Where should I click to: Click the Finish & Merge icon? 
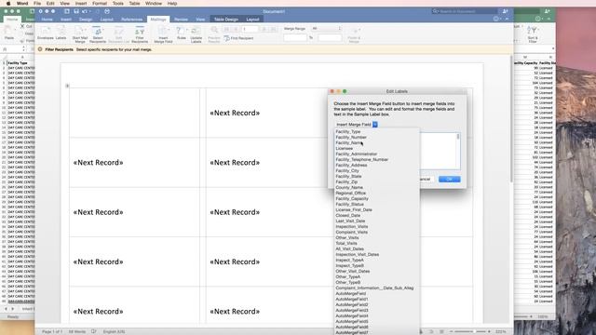[354, 34]
